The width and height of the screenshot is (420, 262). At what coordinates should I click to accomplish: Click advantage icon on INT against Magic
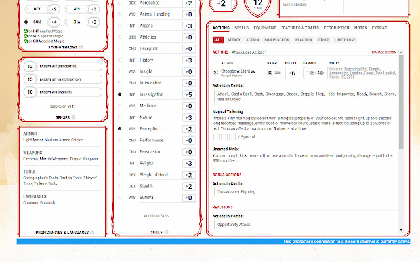coord(26,31)
